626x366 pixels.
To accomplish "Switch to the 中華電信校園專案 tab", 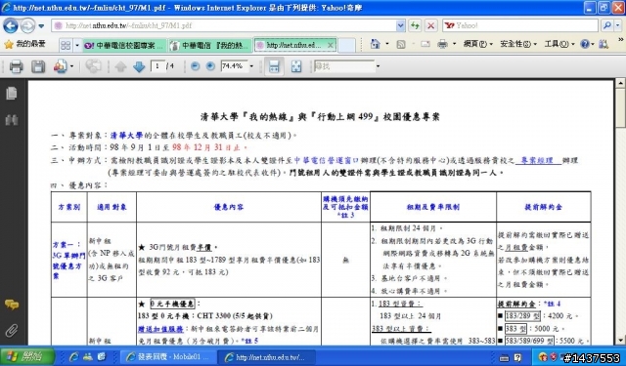I will click(124, 46).
